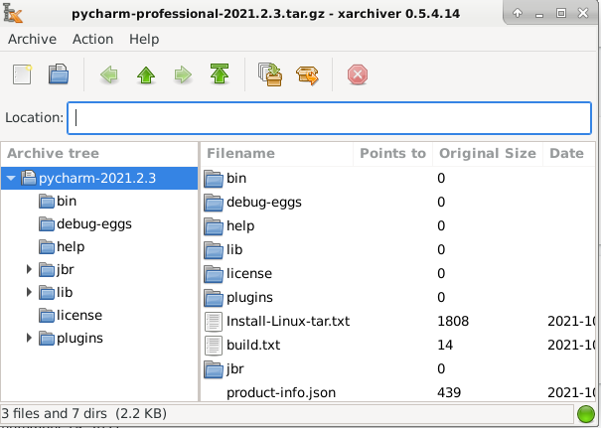Sort by the Date column header

(x=569, y=153)
